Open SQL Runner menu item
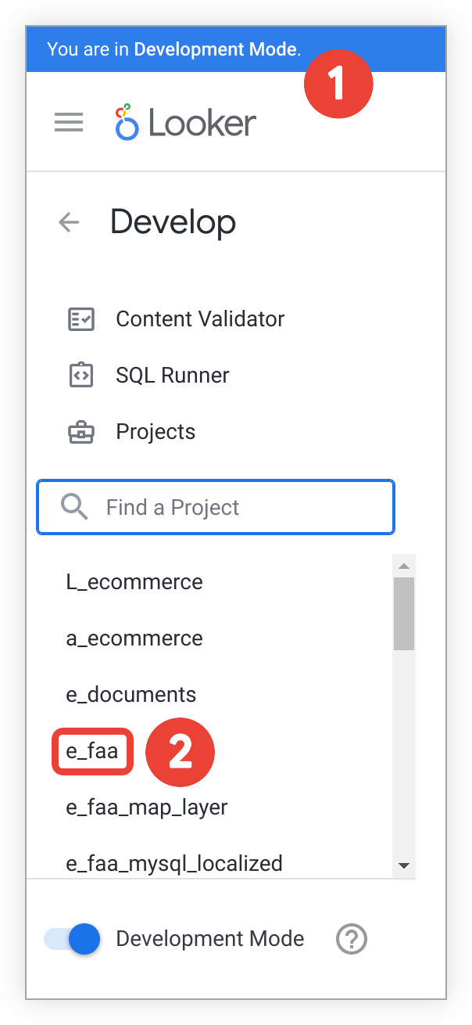The image size is (472, 1025). point(172,376)
